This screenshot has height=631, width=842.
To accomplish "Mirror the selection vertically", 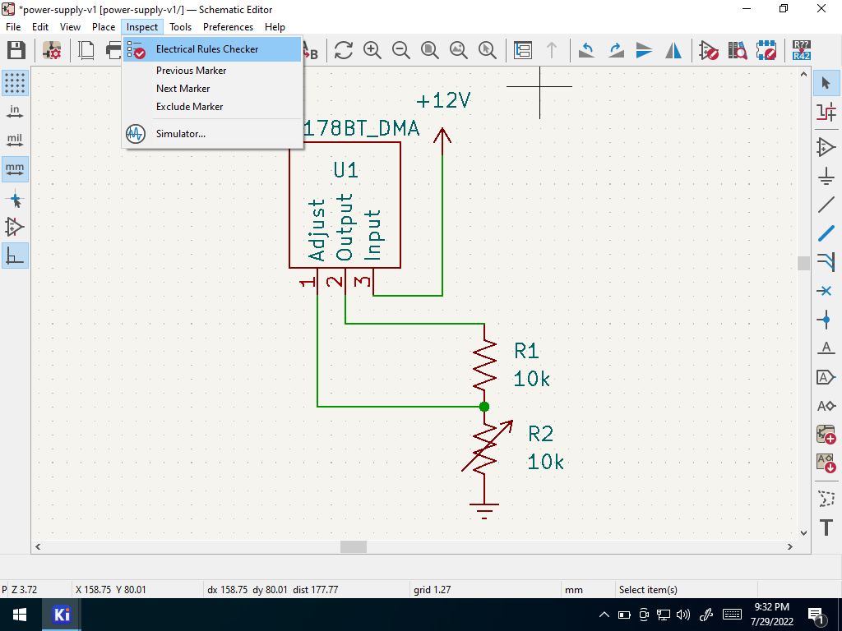I will (645, 50).
